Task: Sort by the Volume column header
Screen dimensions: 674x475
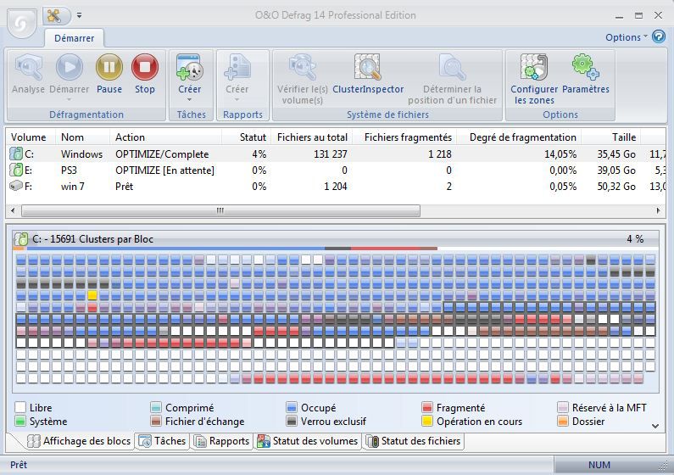Action: (x=31, y=137)
